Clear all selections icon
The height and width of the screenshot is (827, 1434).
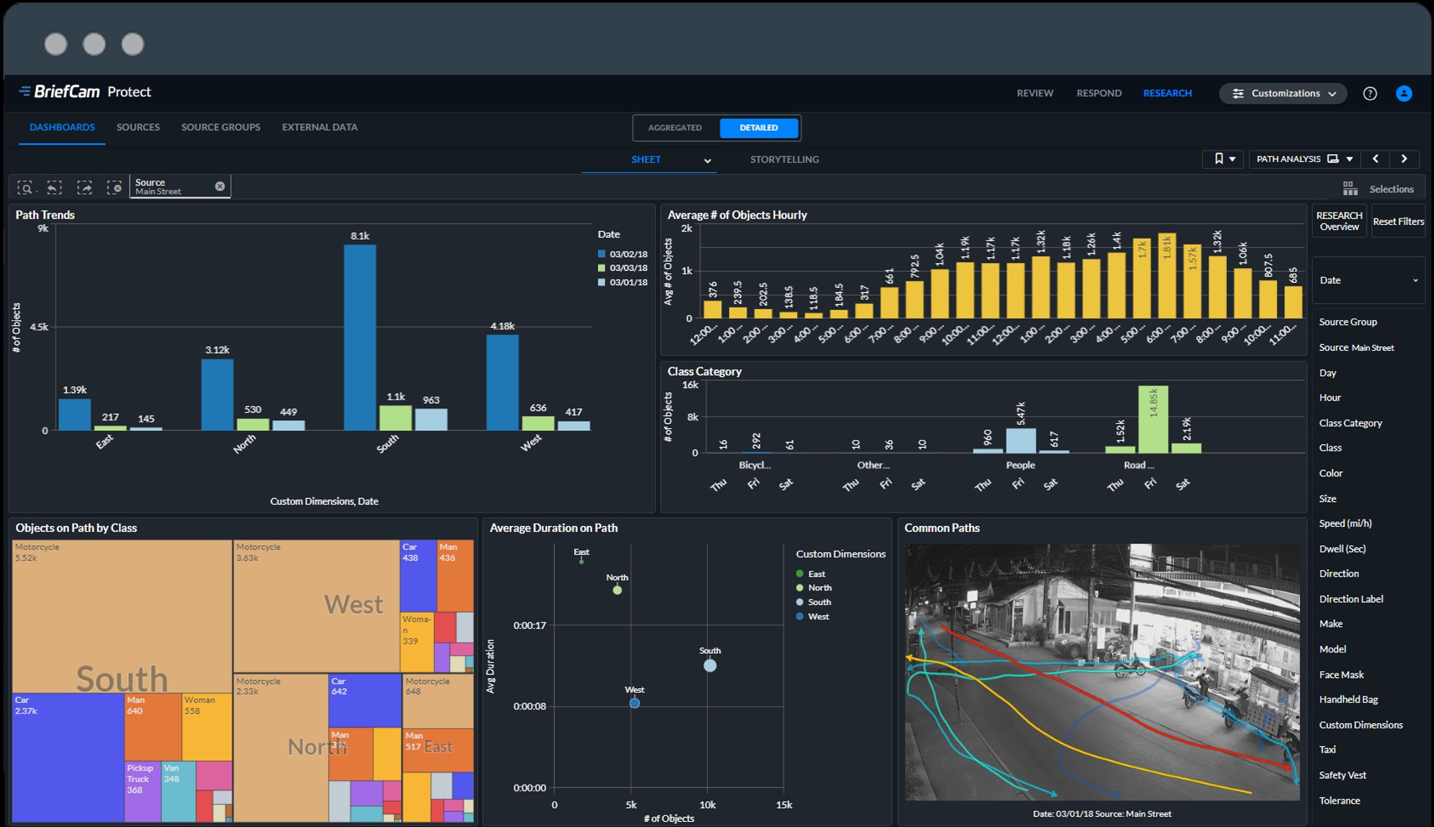tap(114, 188)
